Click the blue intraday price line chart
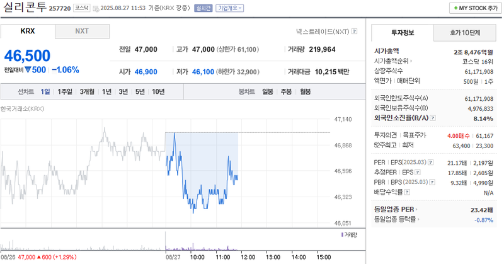This screenshot has width=504, height=264. coord(202,173)
